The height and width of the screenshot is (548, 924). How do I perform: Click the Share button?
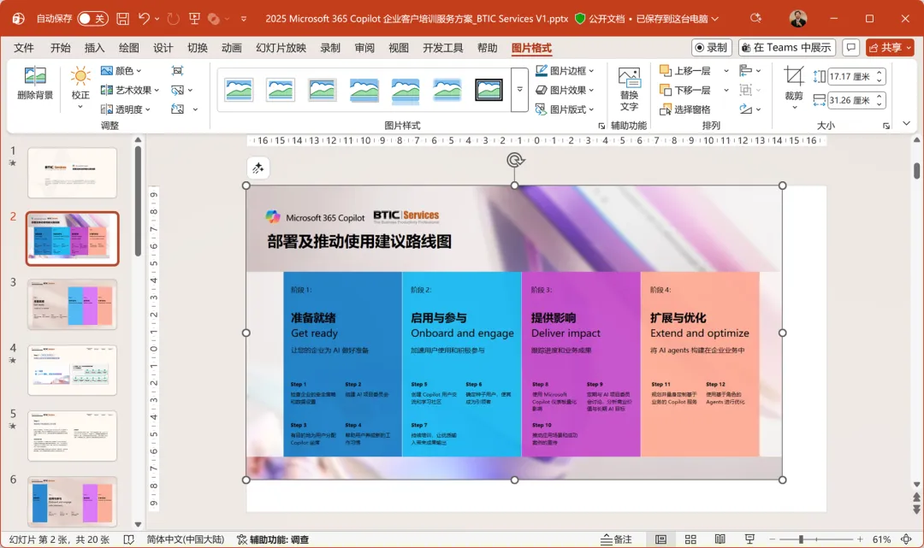890,48
